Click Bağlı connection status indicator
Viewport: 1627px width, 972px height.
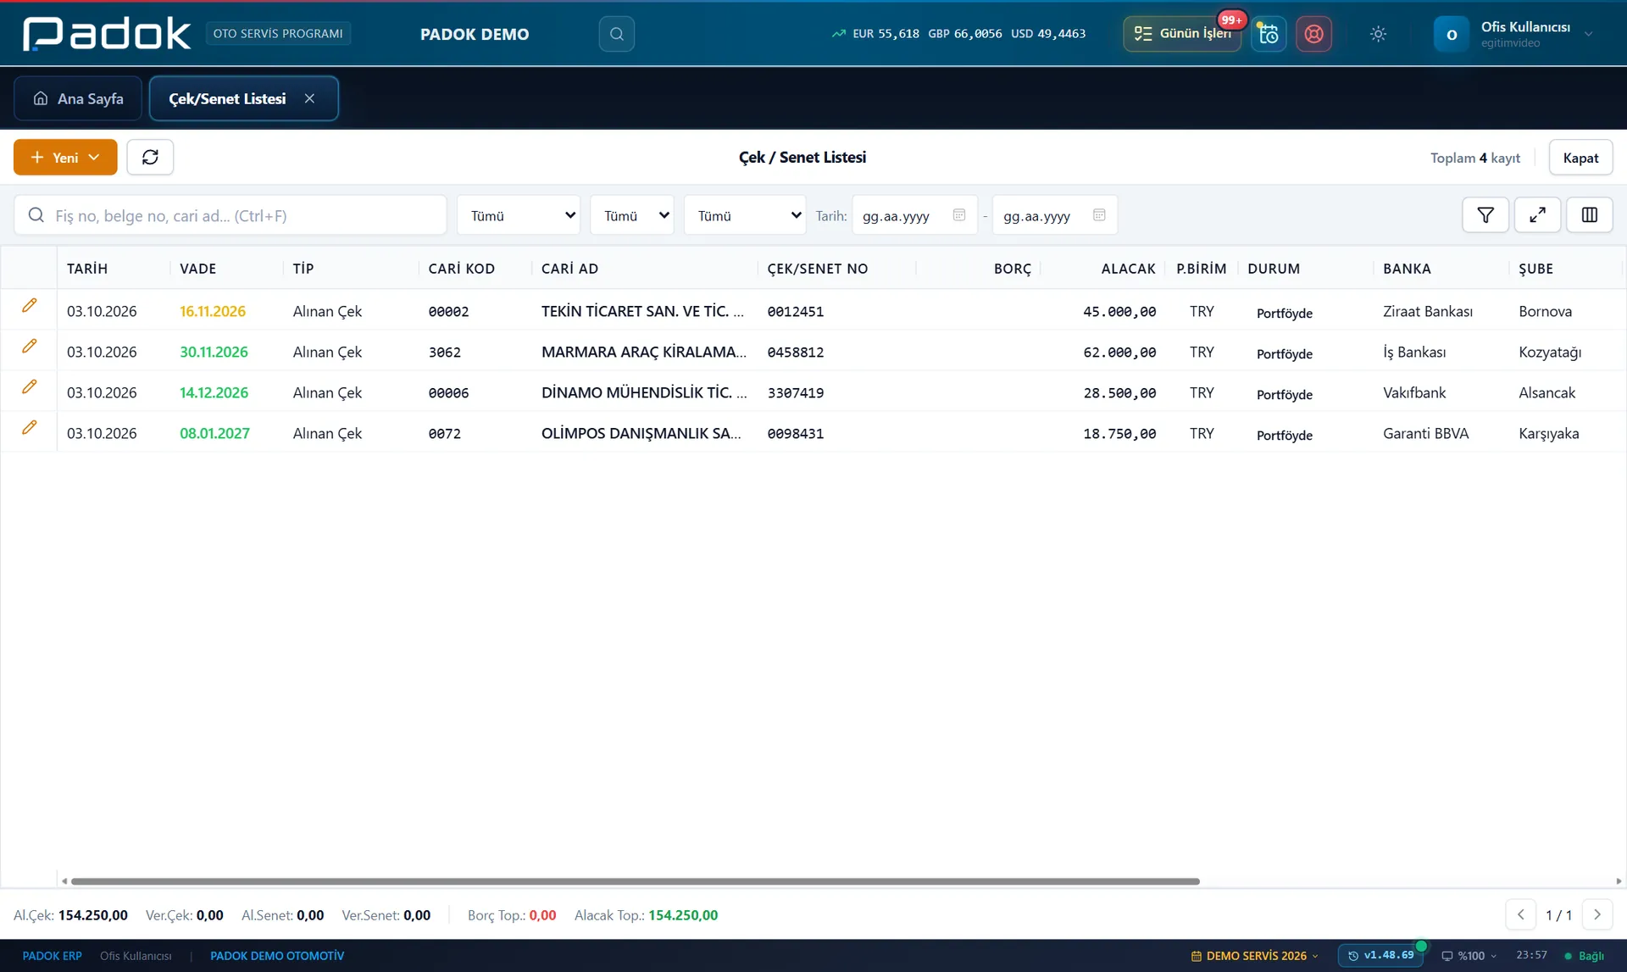[1584, 956]
